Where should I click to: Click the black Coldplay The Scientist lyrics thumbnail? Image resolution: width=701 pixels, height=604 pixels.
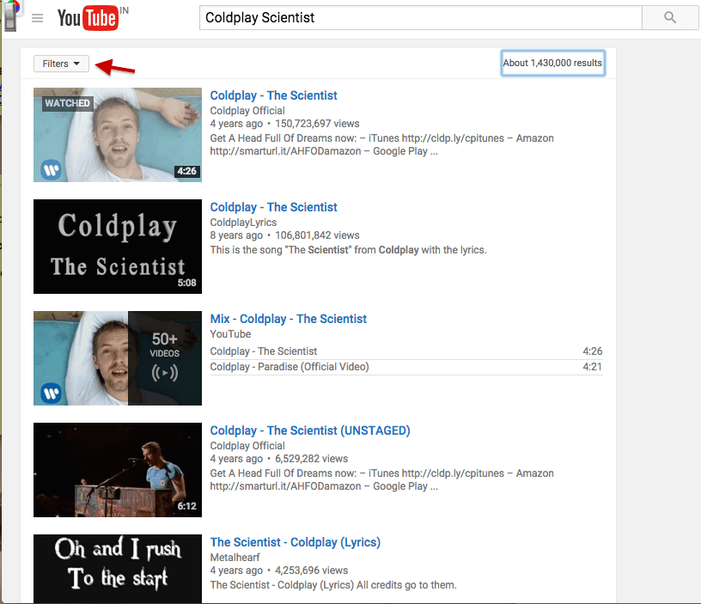[118, 247]
